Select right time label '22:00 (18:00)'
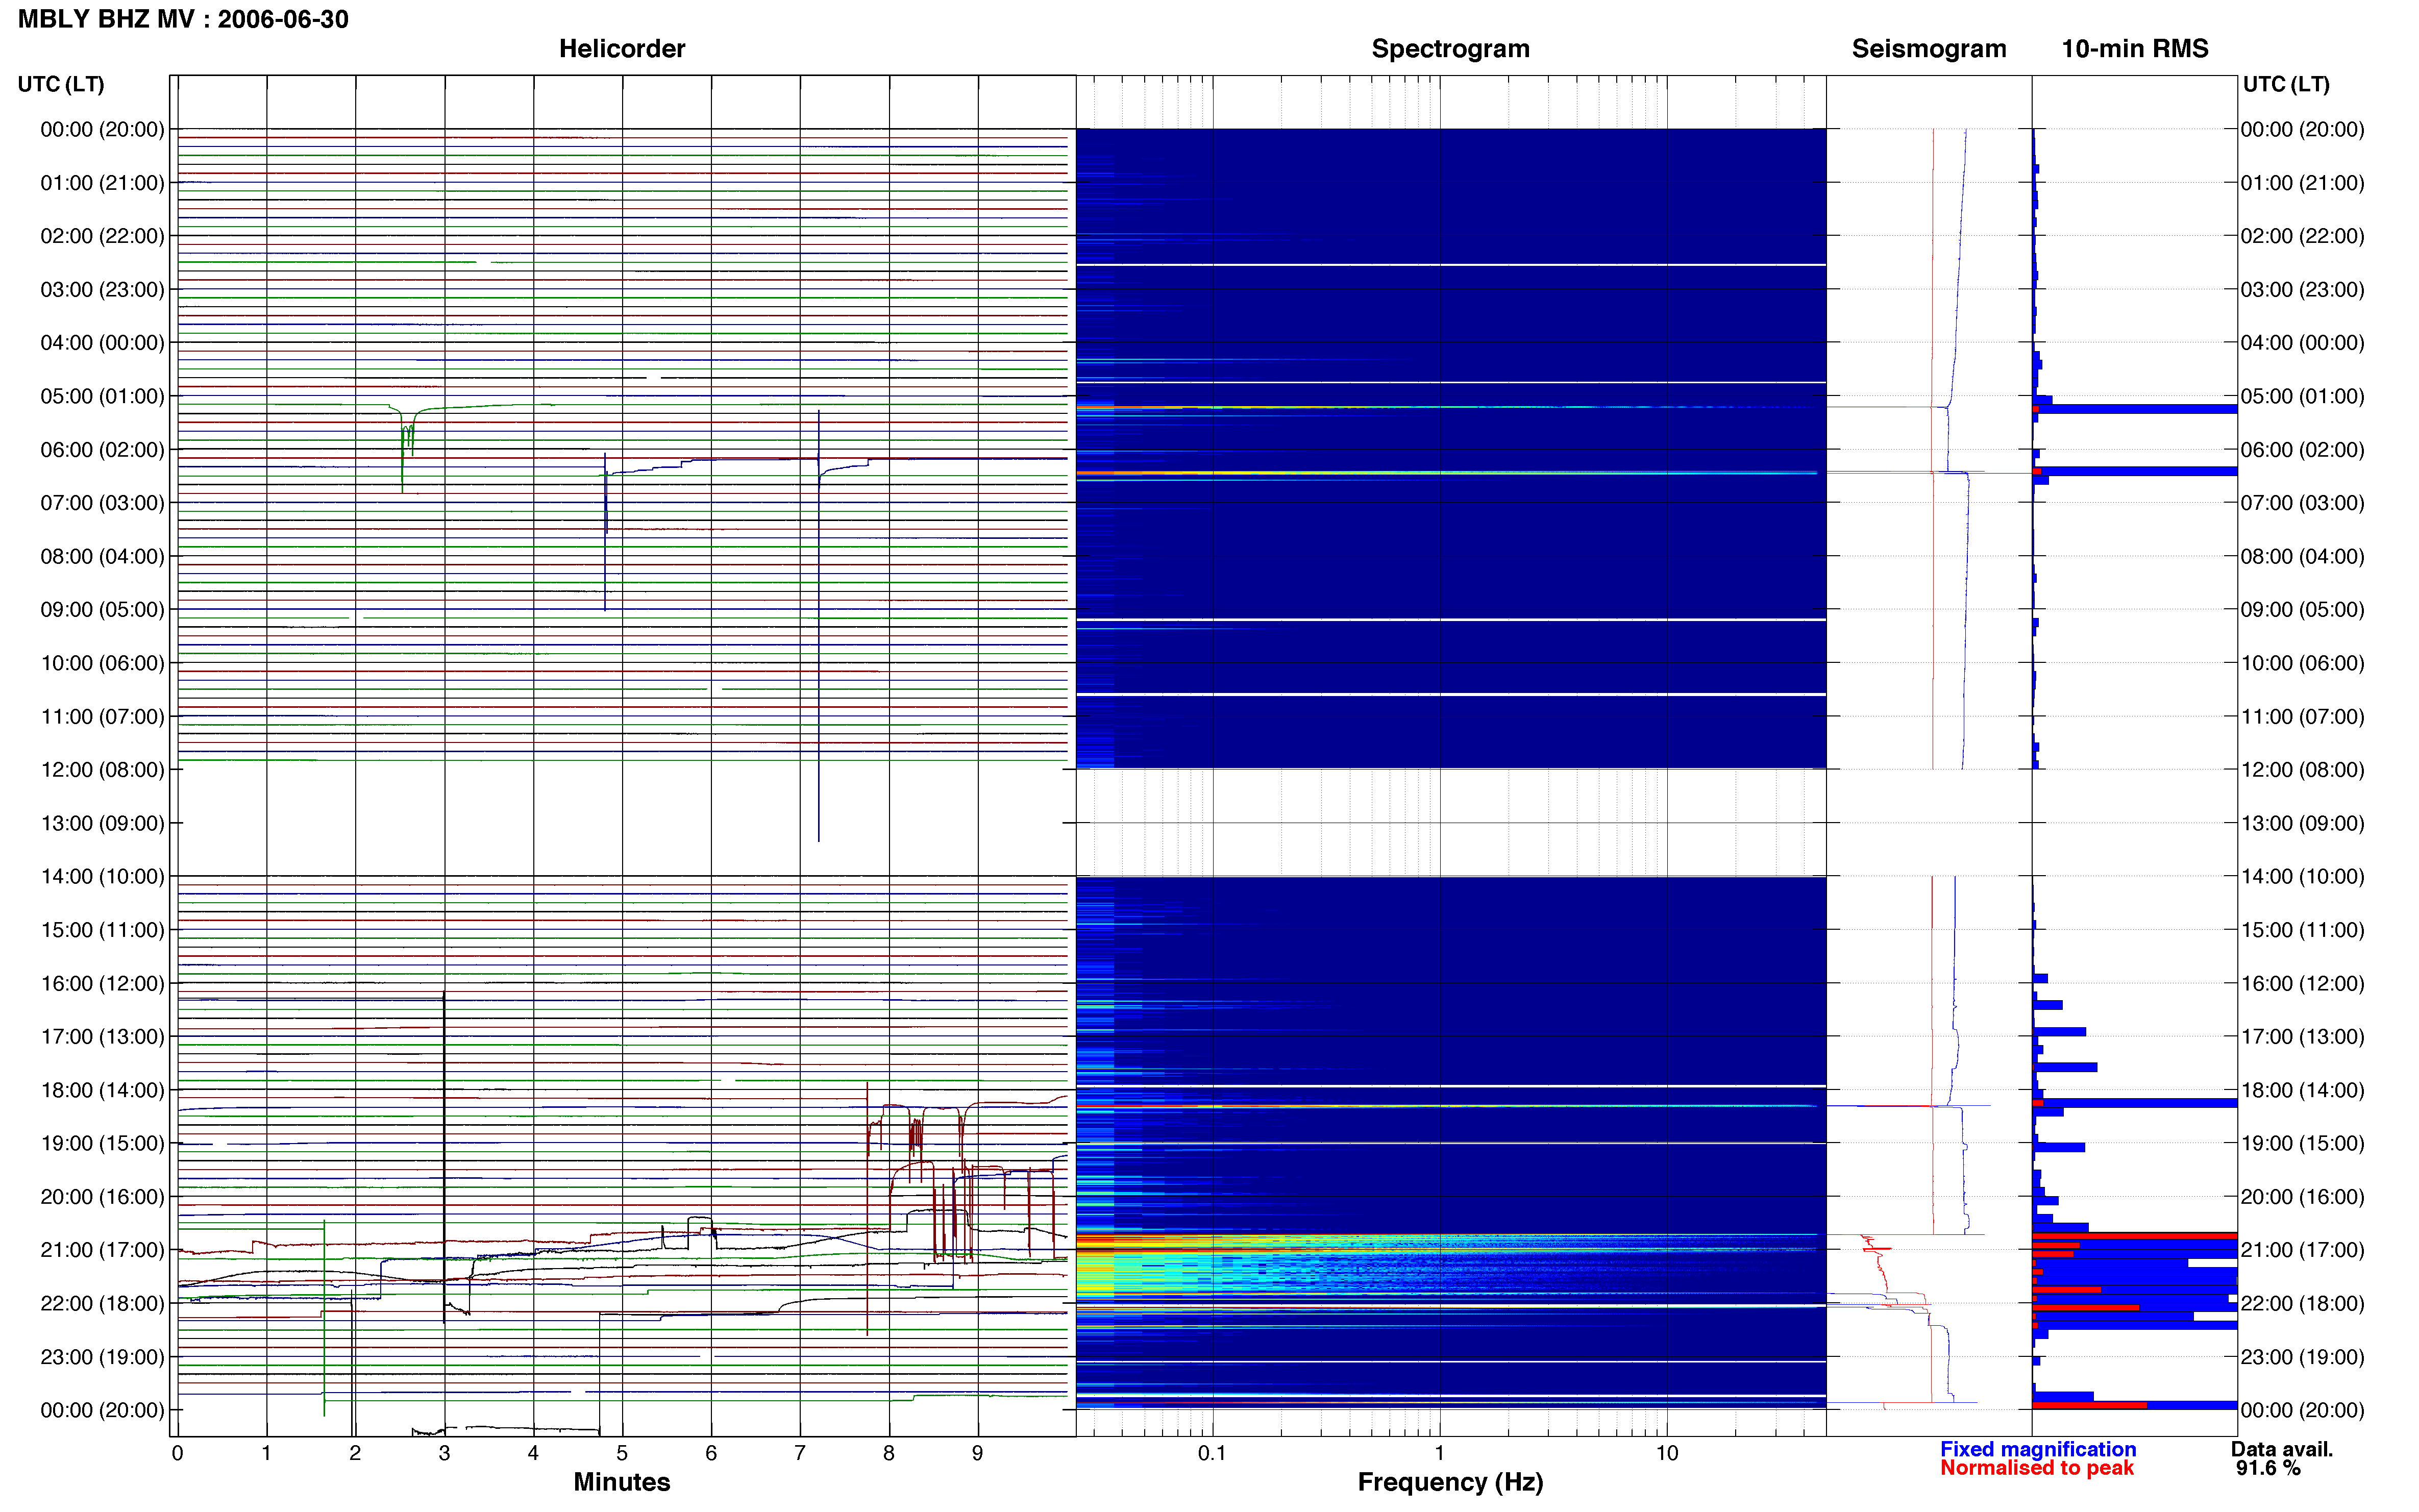Viewport: 2419px width, 1512px height. tap(2302, 1303)
